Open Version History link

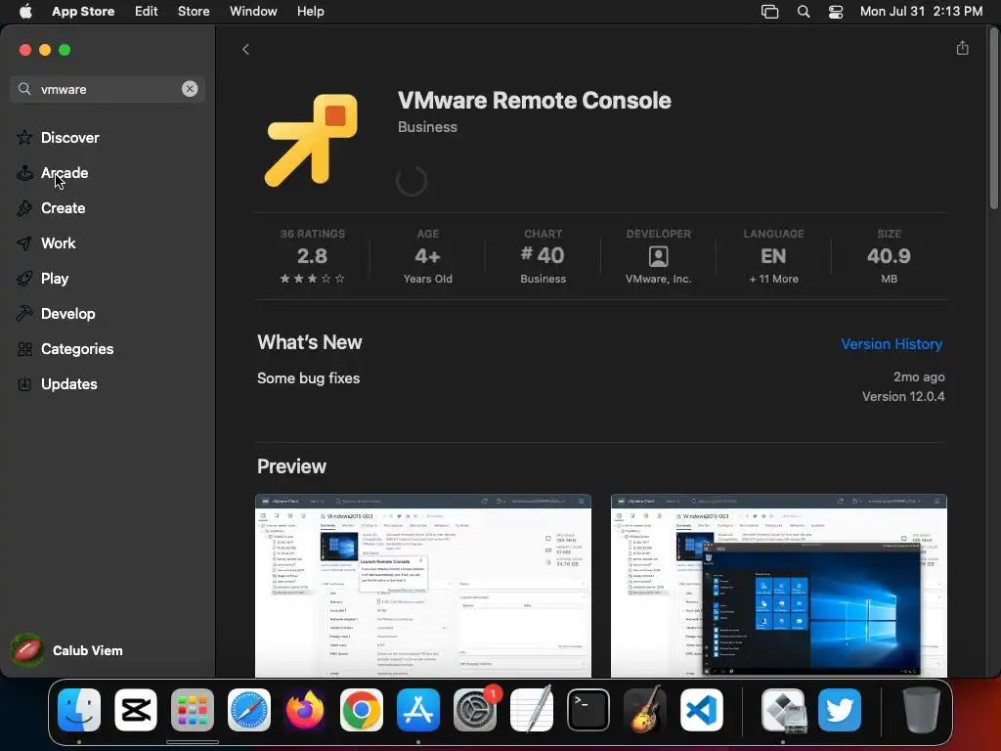[892, 344]
